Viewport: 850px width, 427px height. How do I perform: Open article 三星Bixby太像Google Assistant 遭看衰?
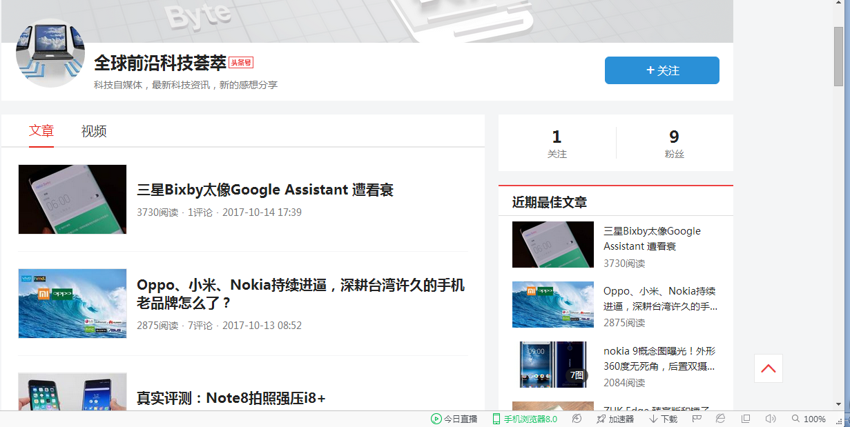coord(265,190)
